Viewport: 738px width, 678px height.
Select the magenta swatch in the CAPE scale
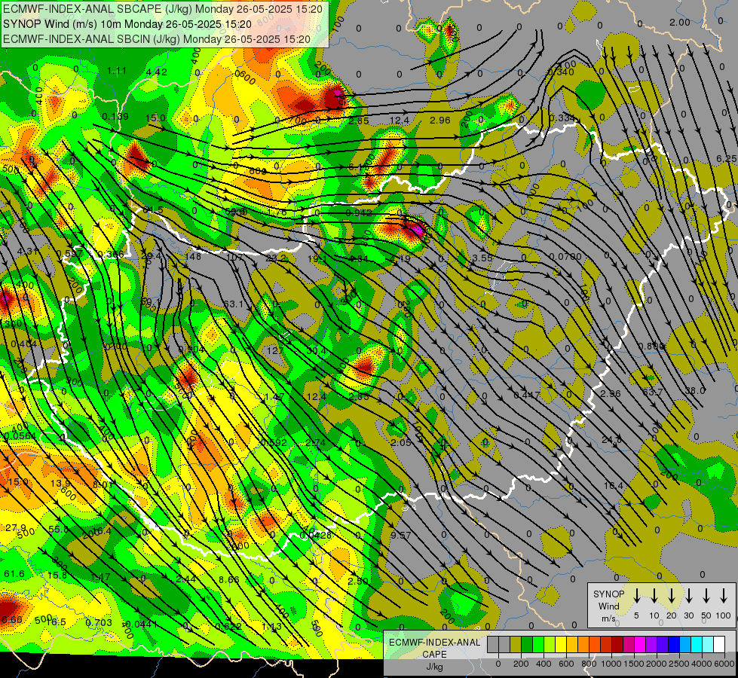[x=640, y=644]
